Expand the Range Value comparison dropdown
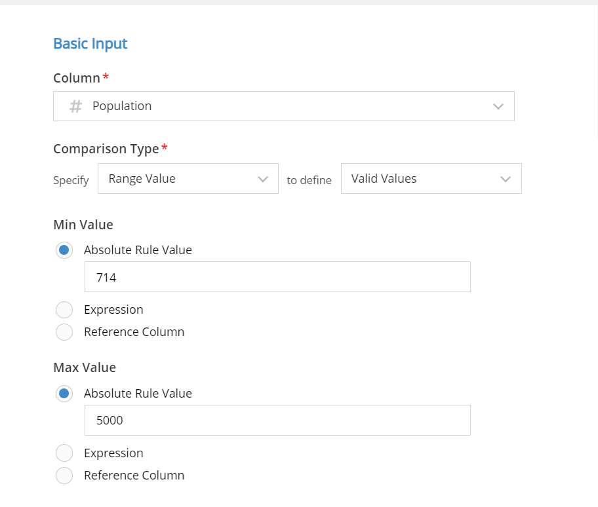The image size is (598, 507). pos(188,179)
